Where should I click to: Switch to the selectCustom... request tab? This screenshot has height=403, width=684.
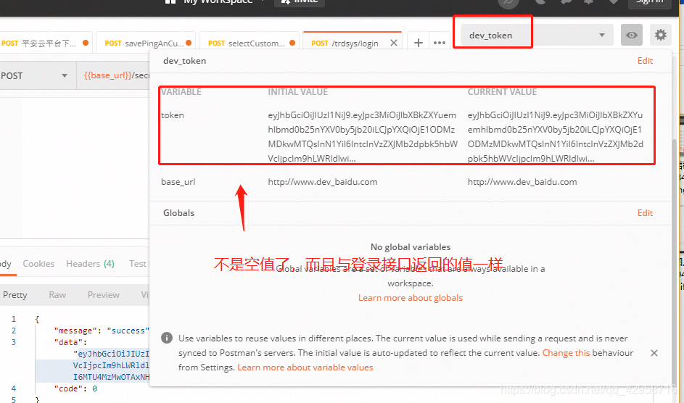pos(249,43)
